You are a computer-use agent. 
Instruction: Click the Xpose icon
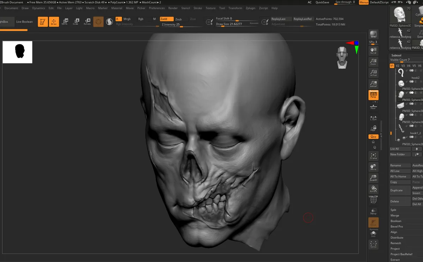click(373, 244)
